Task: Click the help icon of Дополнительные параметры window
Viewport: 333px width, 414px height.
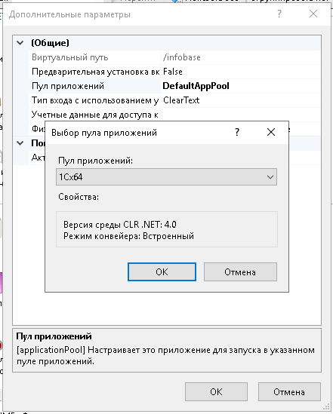Action: pos(279,14)
